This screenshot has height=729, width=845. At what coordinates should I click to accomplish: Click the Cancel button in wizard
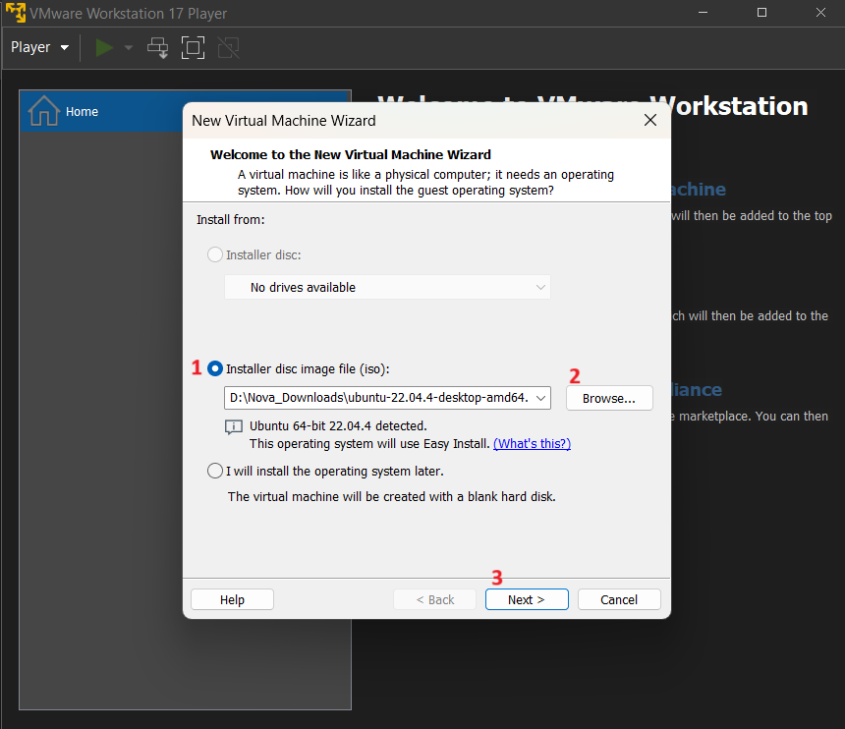pos(619,599)
